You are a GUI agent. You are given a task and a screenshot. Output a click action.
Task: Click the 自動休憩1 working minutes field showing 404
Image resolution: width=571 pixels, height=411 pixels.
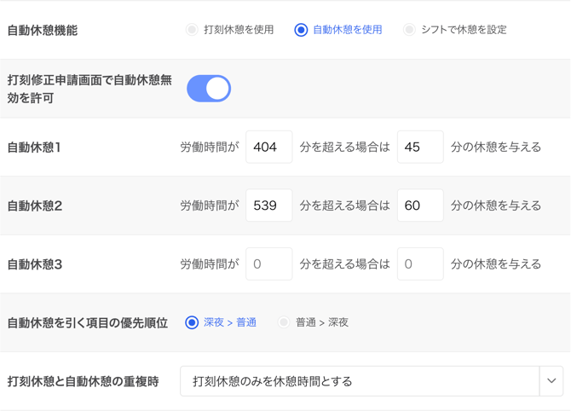tap(268, 147)
